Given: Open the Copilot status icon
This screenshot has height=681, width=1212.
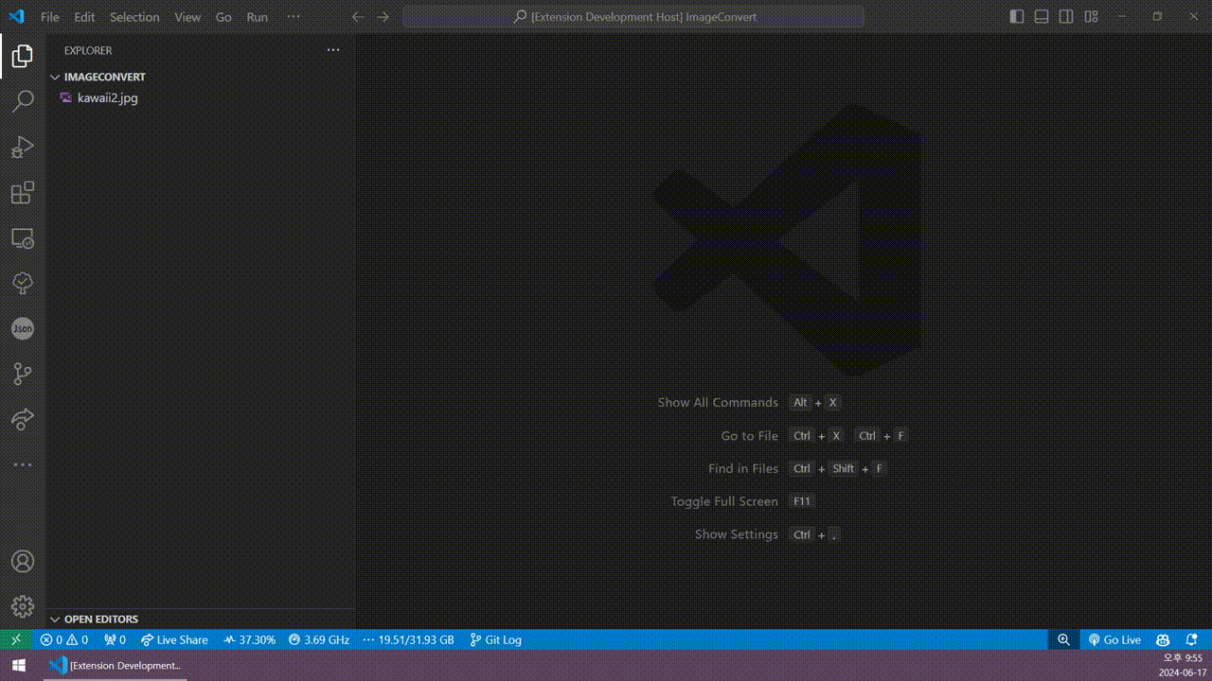Looking at the screenshot, I should point(1163,639).
